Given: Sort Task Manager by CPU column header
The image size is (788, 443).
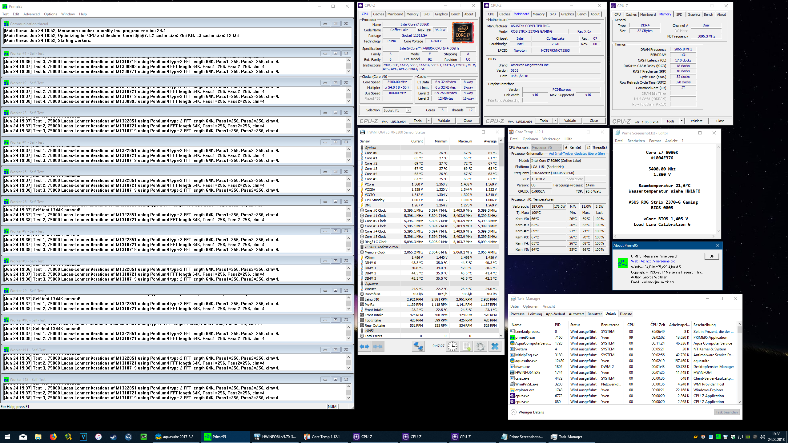Looking at the screenshot, I should coord(631,325).
